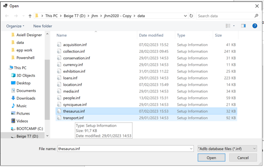This screenshot has width=264, height=167.
Task: Click jhm2020 - Copy breadcrumb segment
Action: [118, 16]
